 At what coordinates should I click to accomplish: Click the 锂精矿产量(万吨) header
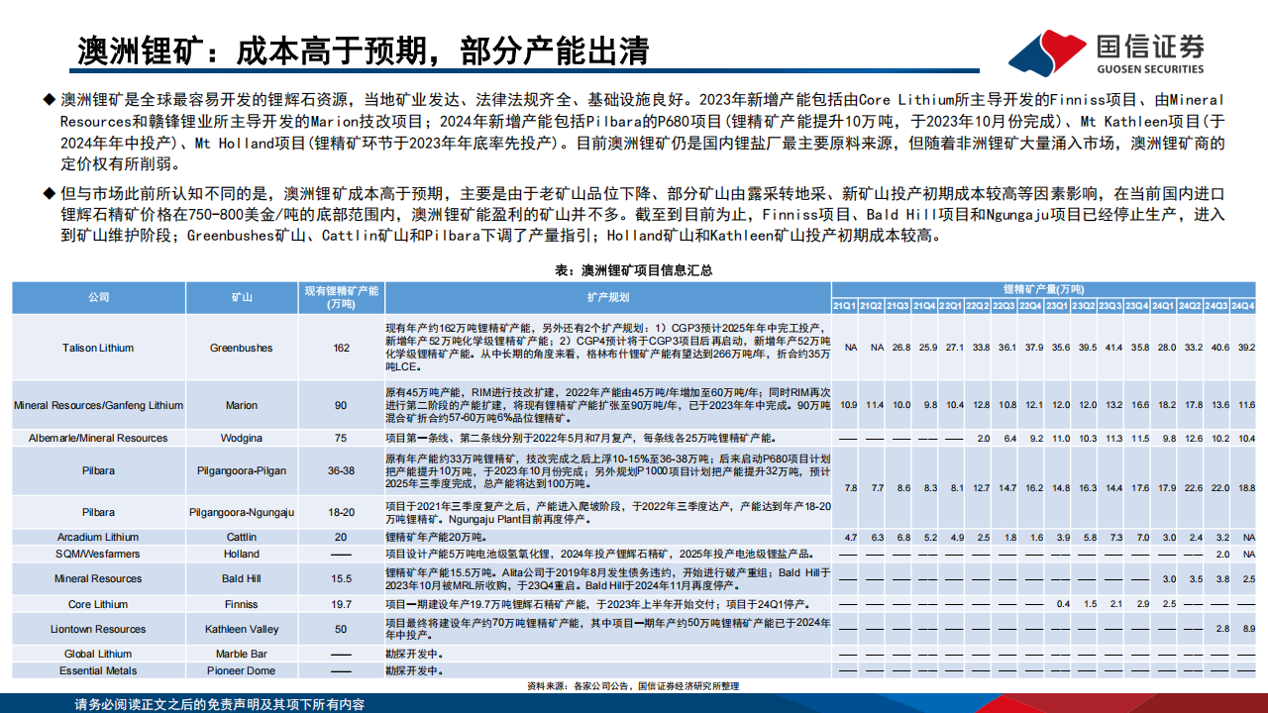(1043, 289)
